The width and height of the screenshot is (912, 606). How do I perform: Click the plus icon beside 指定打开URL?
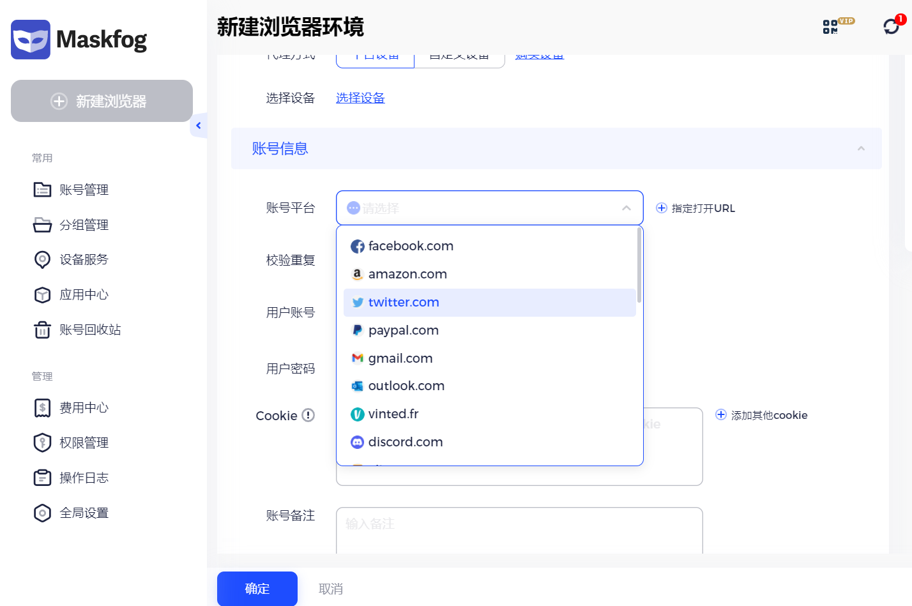[662, 208]
